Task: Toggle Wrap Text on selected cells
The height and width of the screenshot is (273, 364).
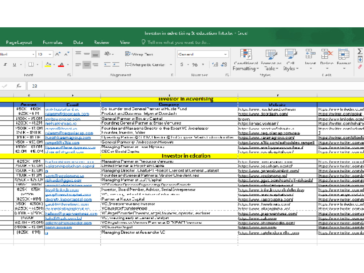Action: point(139,54)
